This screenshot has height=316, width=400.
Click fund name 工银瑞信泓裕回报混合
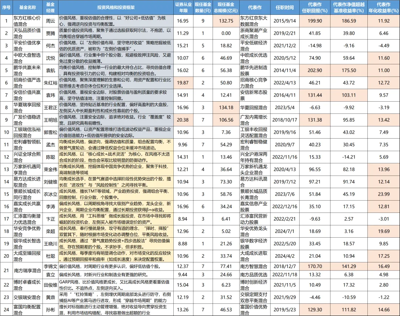27,132
